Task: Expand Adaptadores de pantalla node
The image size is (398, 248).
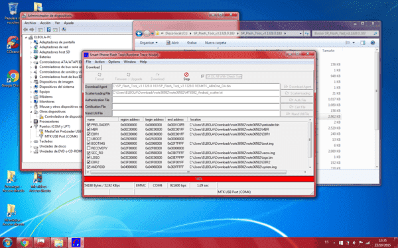Action: [31, 42]
